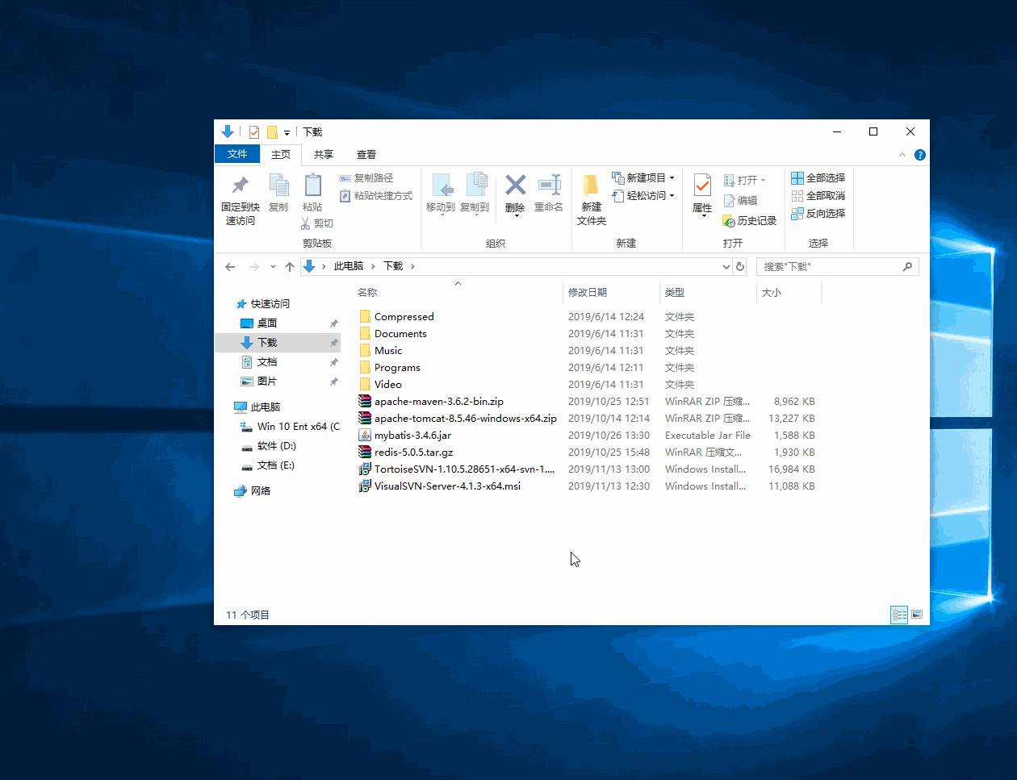Image resolution: width=1017 pixels, height=780 pixels.
Task: Click 全部选择 select all
Action: point(818,178)
